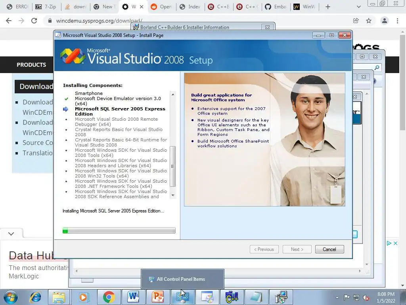Screen dimensions: 406x305
Task: Switch to the 7-Zip browser tab
Action: point(46,7)
